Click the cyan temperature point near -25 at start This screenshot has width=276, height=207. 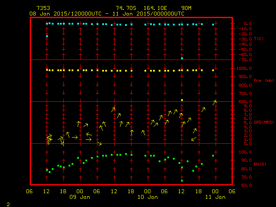(47, 36)
